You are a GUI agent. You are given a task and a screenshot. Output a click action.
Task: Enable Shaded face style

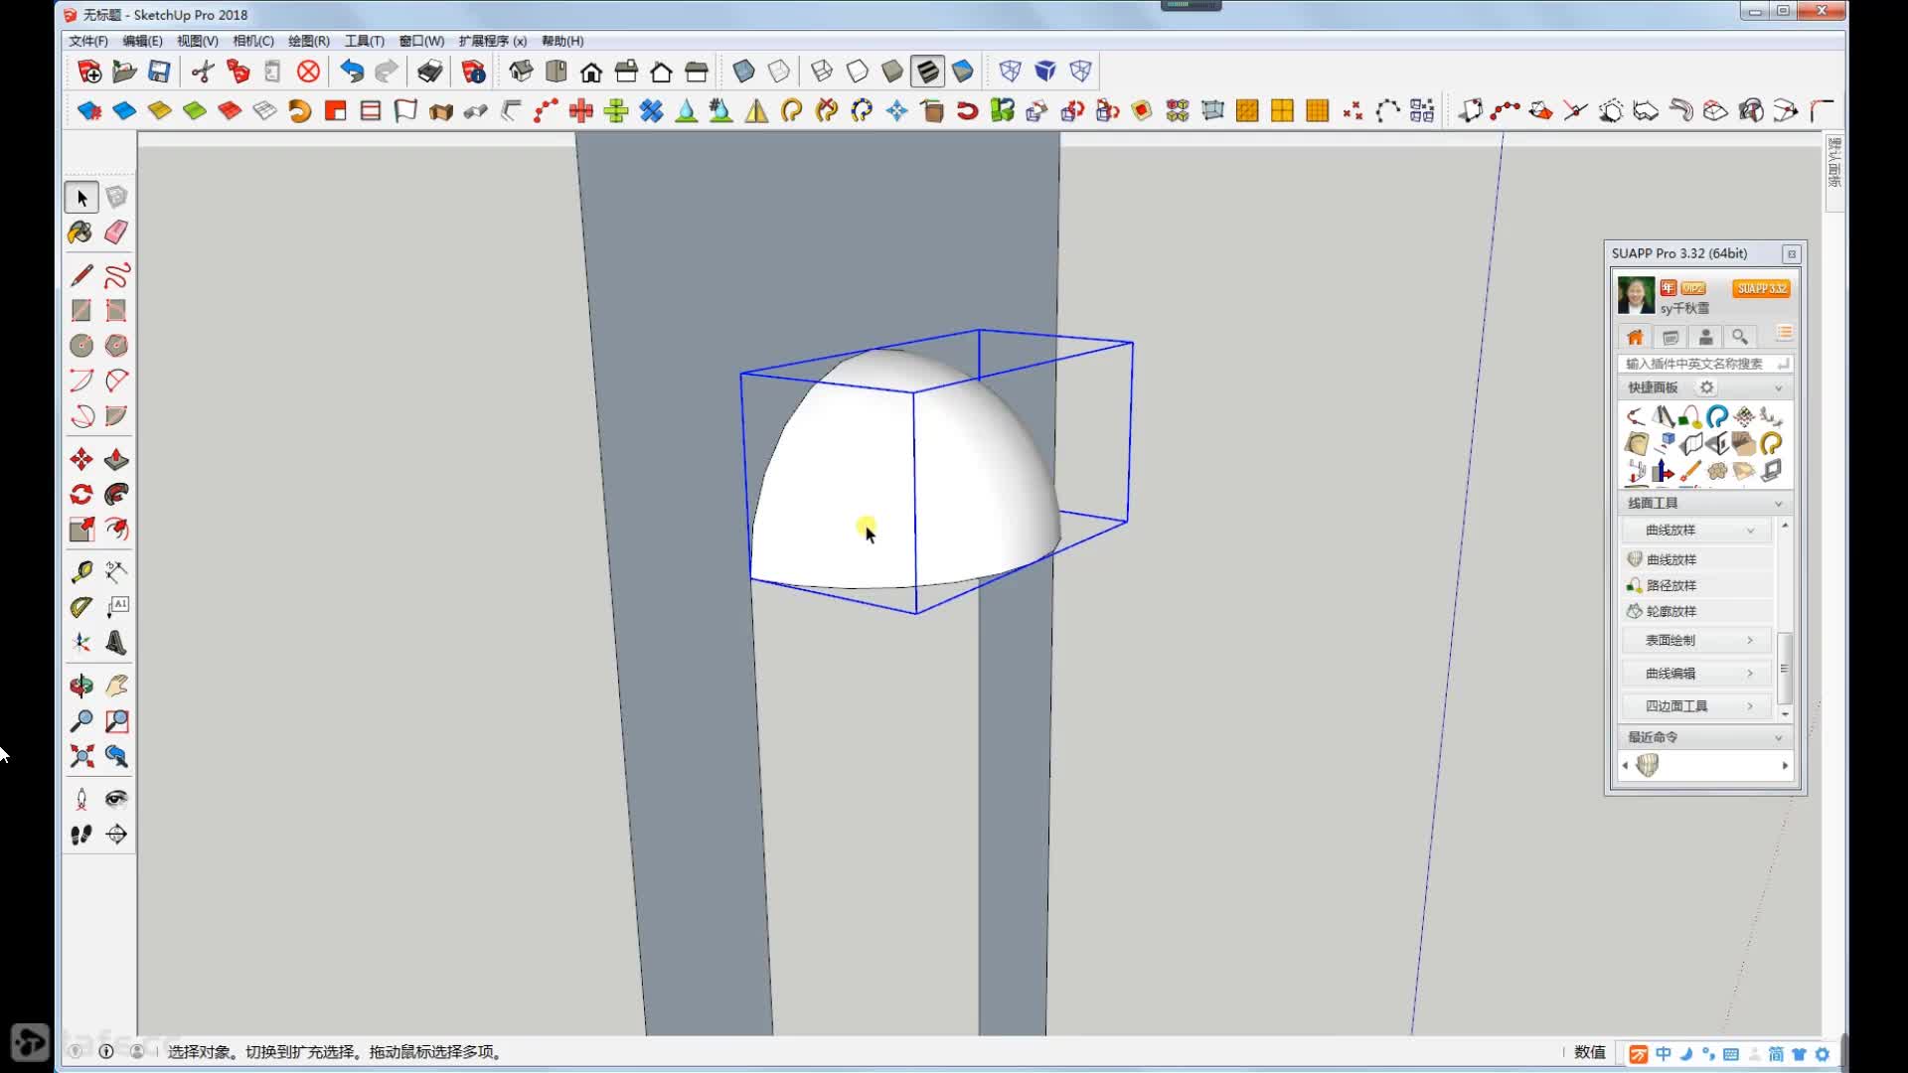coord(892,71)
